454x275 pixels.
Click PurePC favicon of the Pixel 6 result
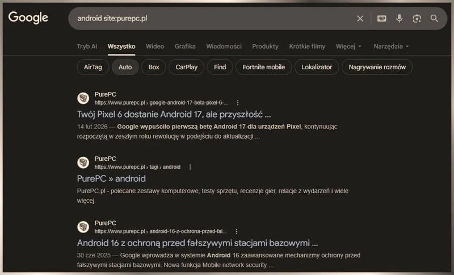(83, 98)
